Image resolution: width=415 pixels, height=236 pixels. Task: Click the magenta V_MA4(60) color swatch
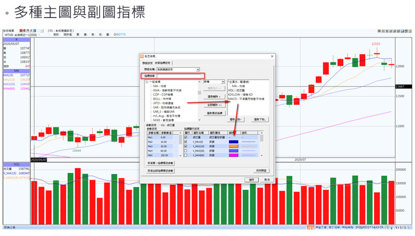click(x=233, y=155)
